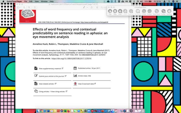
Task: Start reading with ClaroRead Play button
Action: tap(110, 11)
